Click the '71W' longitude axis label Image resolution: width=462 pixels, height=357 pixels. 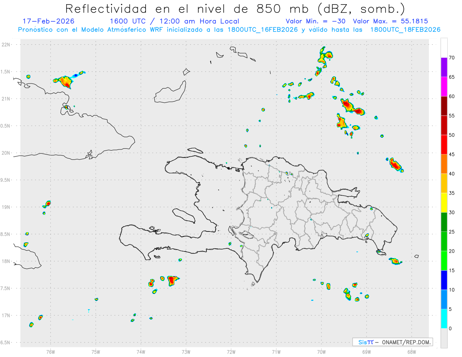[x=276, y=351]
